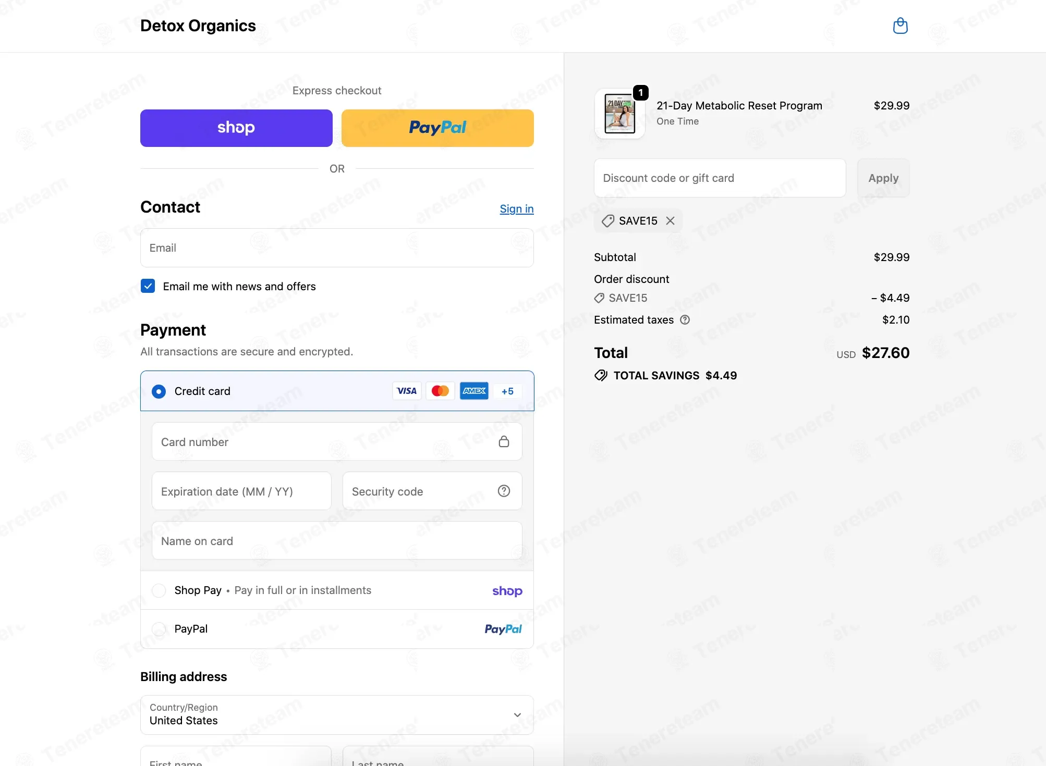
Task: Click the Apply discount button
Action: click(x=883, y=178)
